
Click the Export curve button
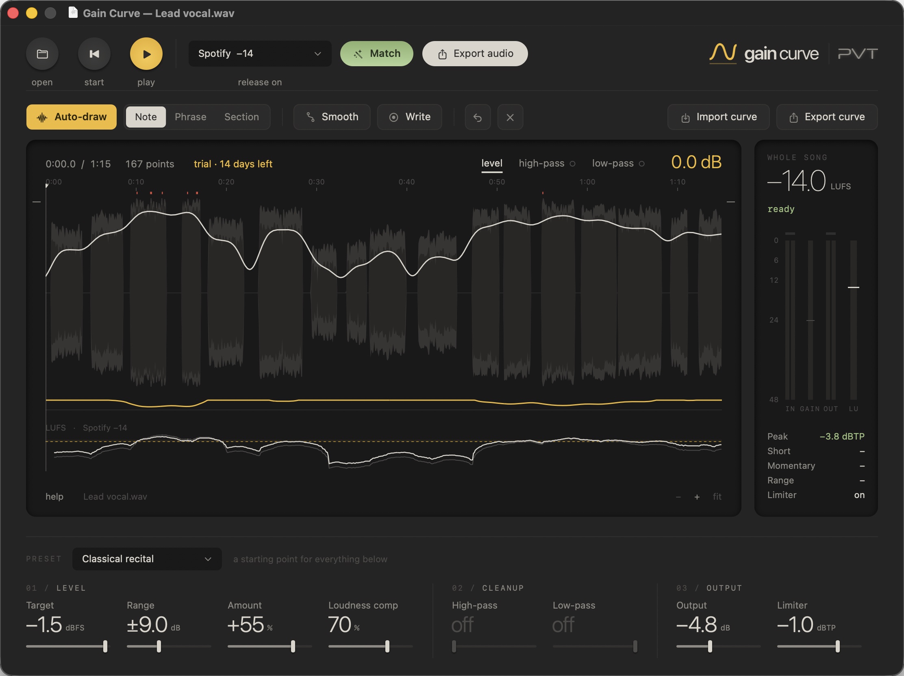(x=827, y=117)
